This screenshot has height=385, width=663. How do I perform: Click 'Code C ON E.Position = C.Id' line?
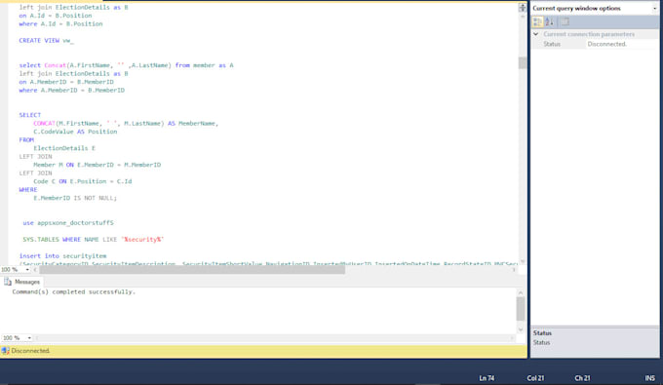[83, 181]
